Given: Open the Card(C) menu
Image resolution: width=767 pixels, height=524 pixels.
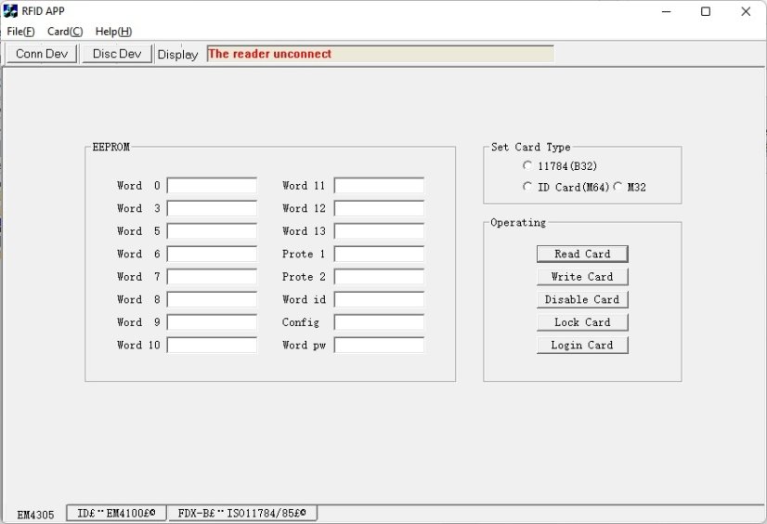Looking at the screenshot, I should tap(65, 32).
